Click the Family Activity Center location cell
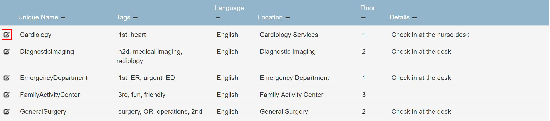 coord(291,95)
